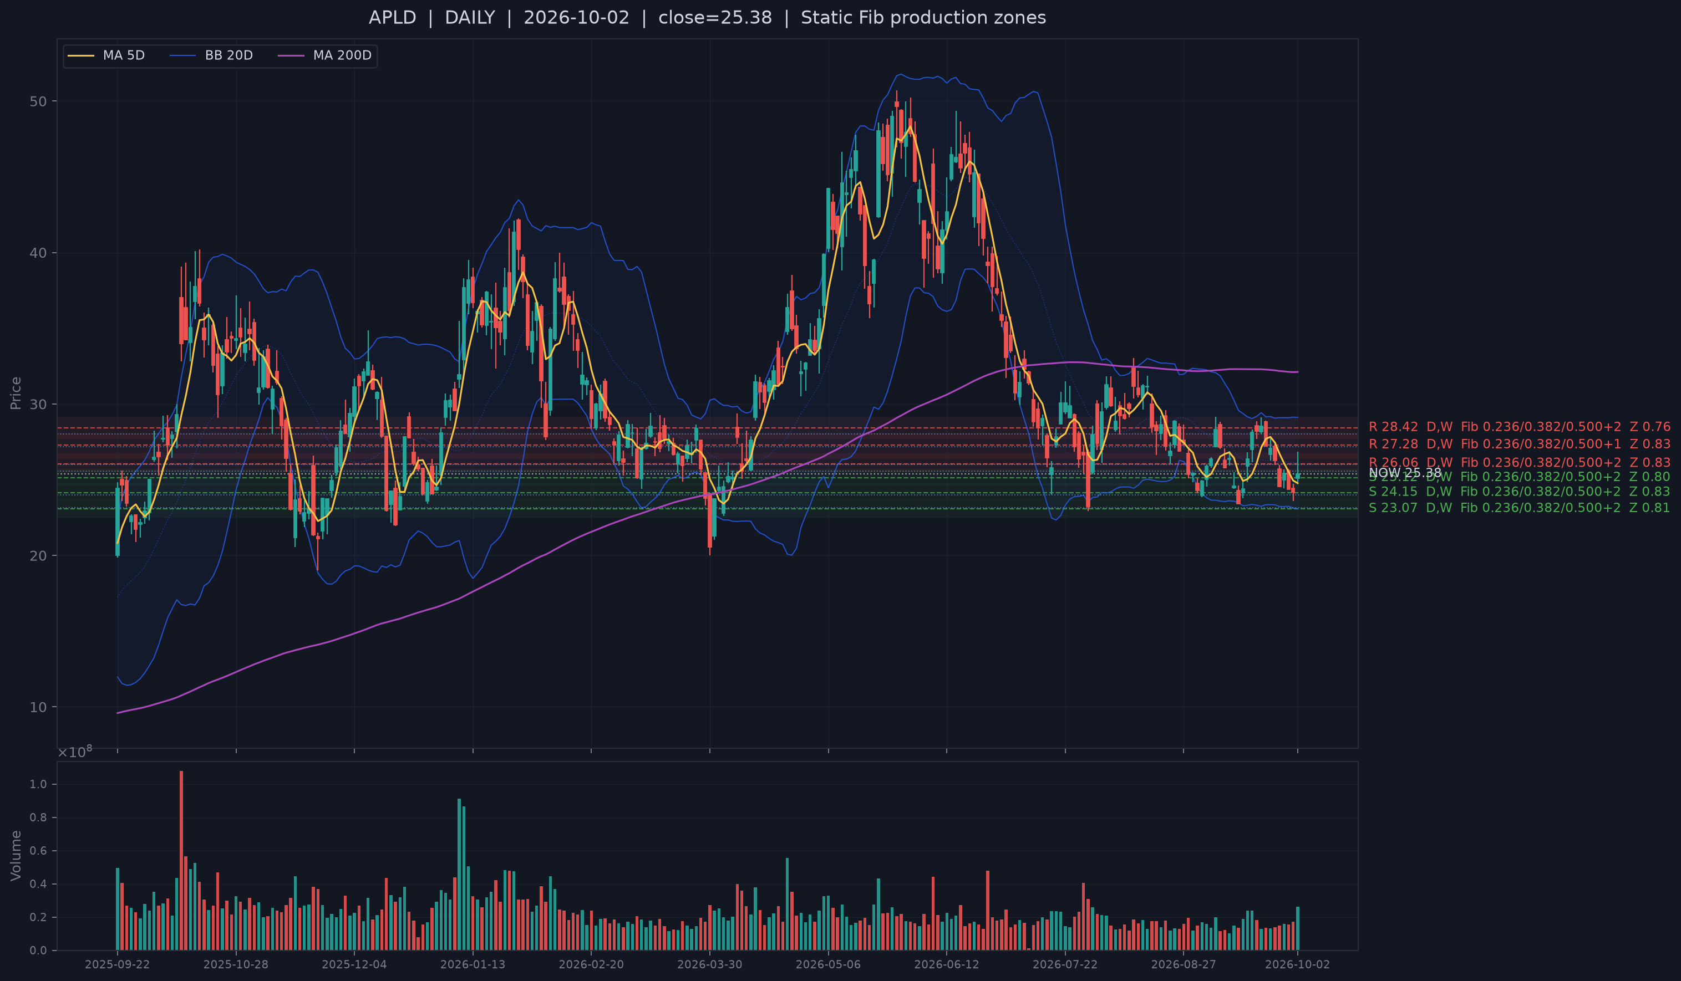
Task: Click the 2026-07-22 date axis label
Action: (x=1065, y=965)
